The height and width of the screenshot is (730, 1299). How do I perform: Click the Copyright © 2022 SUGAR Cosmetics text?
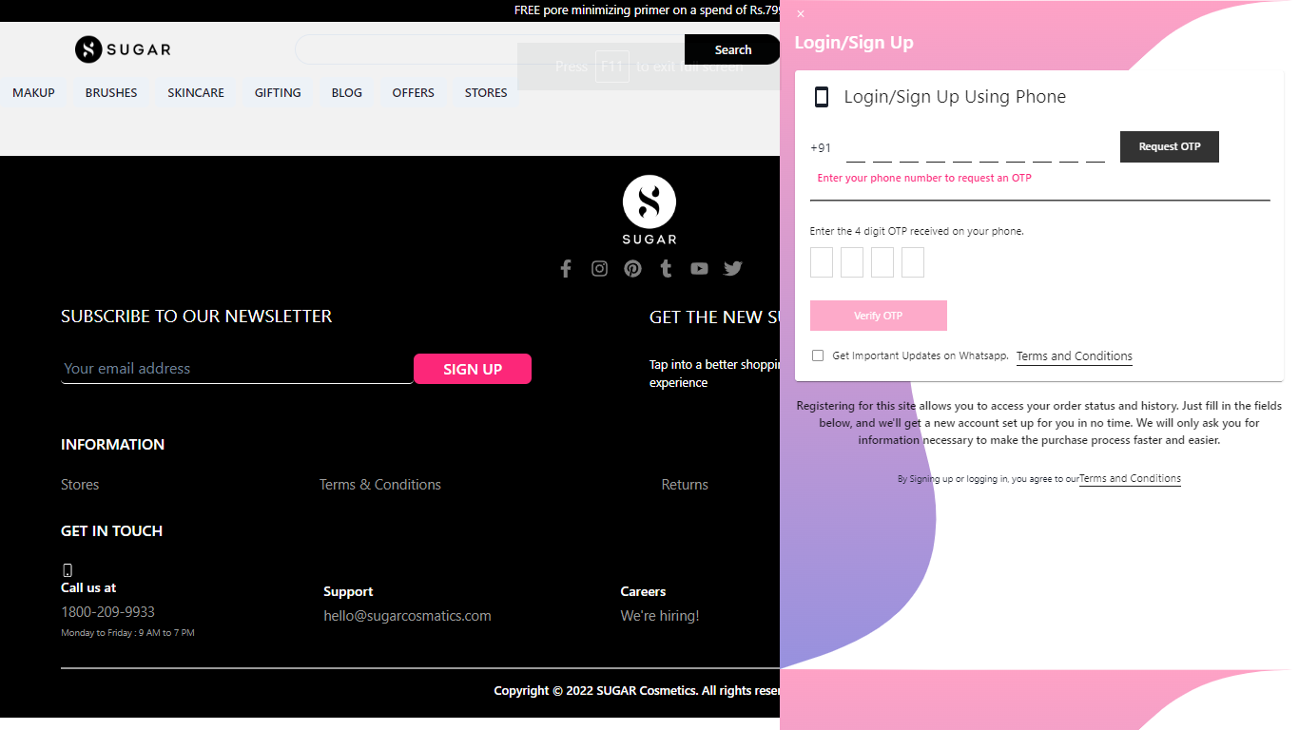point(637,691)
